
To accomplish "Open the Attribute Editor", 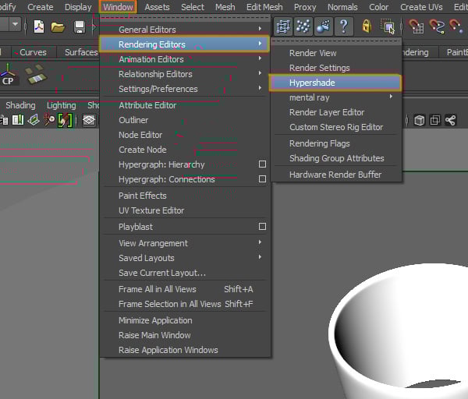I will pos(147,105).
